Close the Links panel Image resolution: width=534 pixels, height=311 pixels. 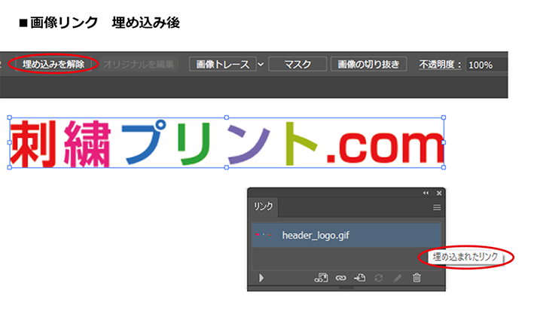(439, 193)
